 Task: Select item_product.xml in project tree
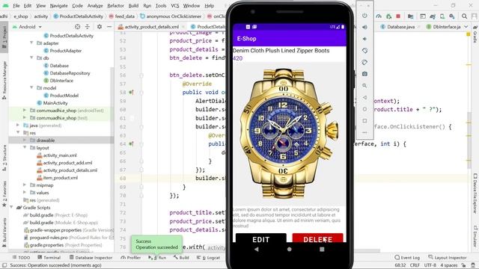pyautogui.click(x=57, y=178)
